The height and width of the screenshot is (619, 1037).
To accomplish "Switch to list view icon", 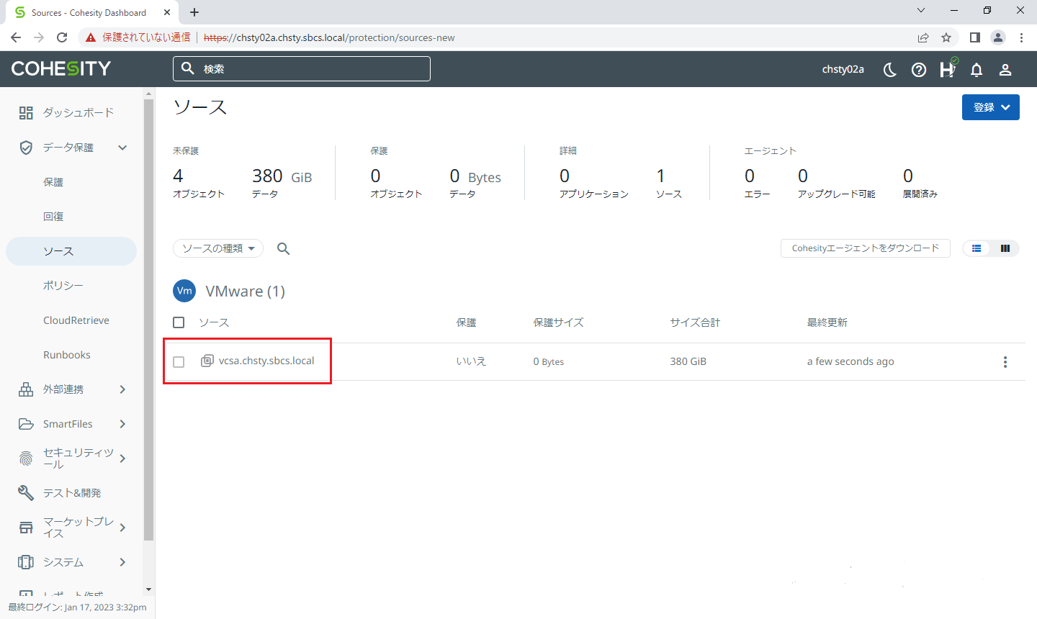I will click(977, 248).
